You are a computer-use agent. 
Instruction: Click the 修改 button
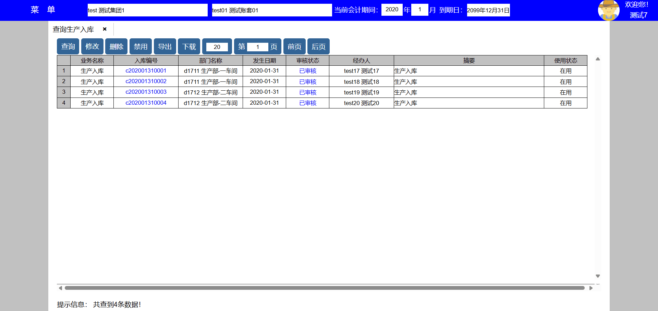[92, 47]
